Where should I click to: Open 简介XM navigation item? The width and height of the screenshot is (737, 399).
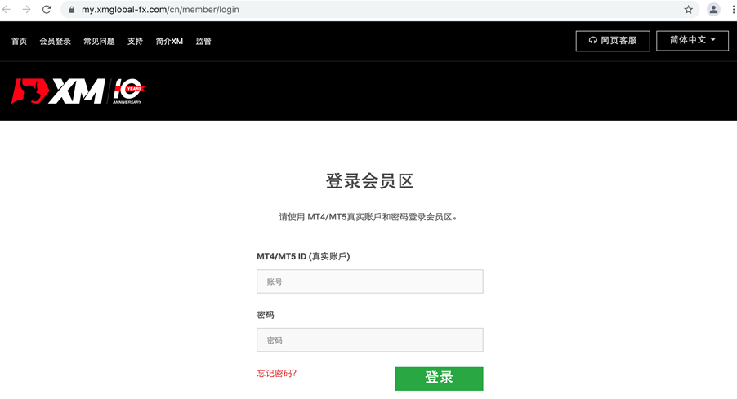tap(169, 42)
